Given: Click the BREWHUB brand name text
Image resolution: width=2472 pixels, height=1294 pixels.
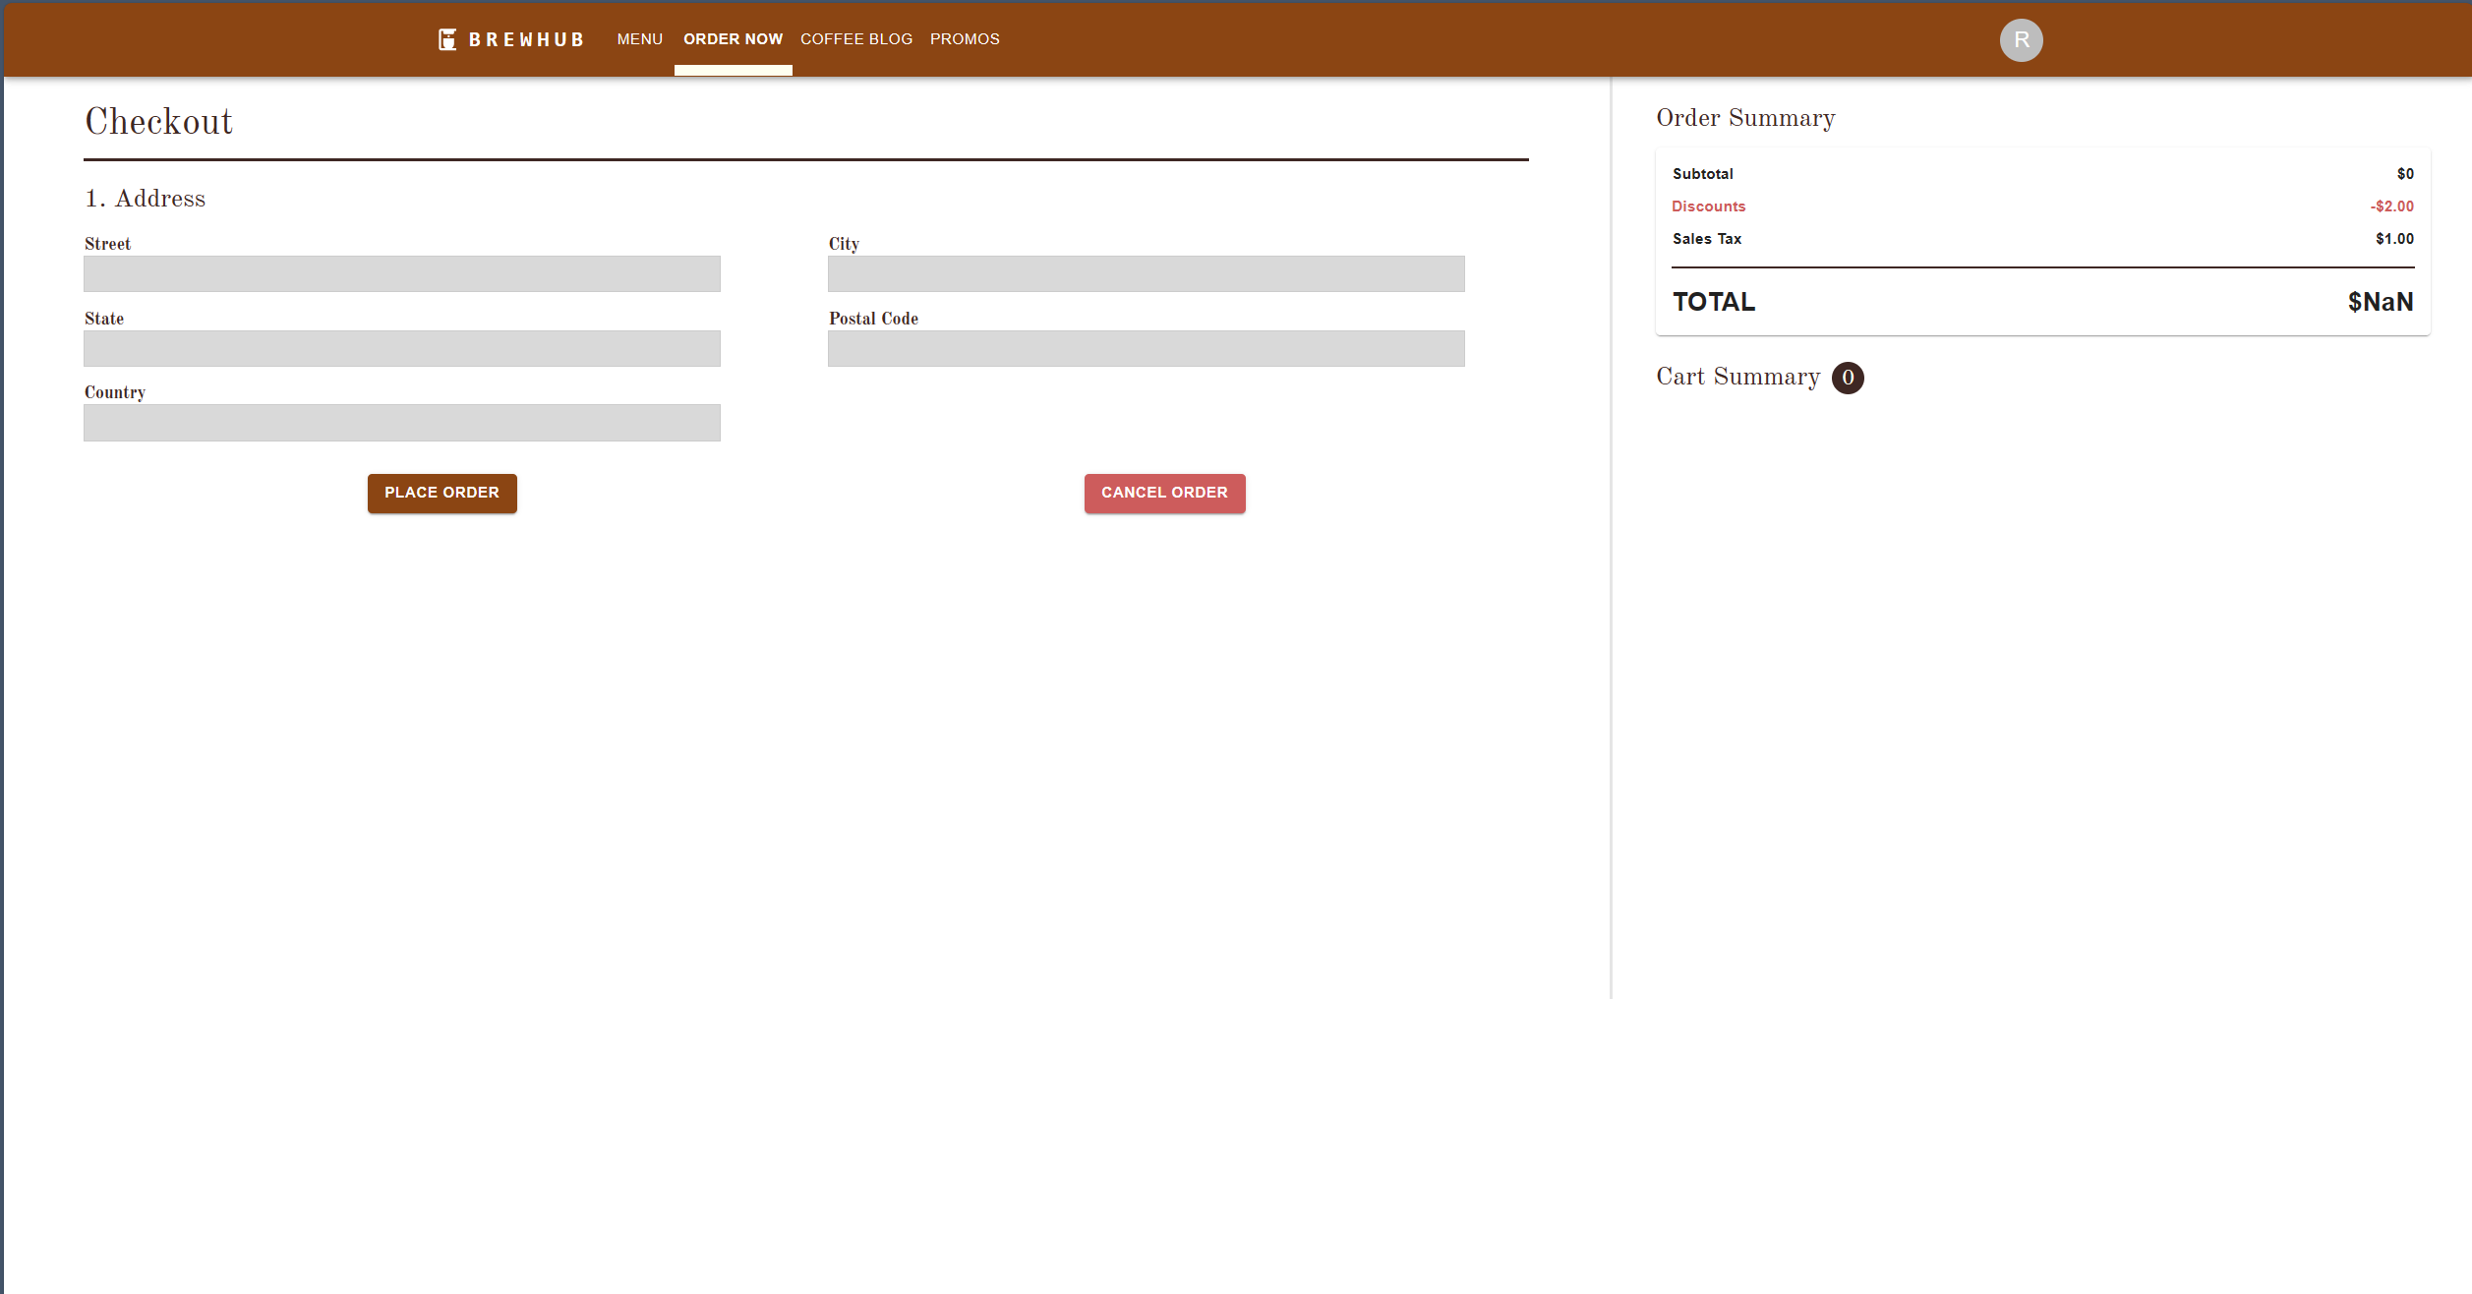Looking at the screenshot, I should [x=526, y=40].
